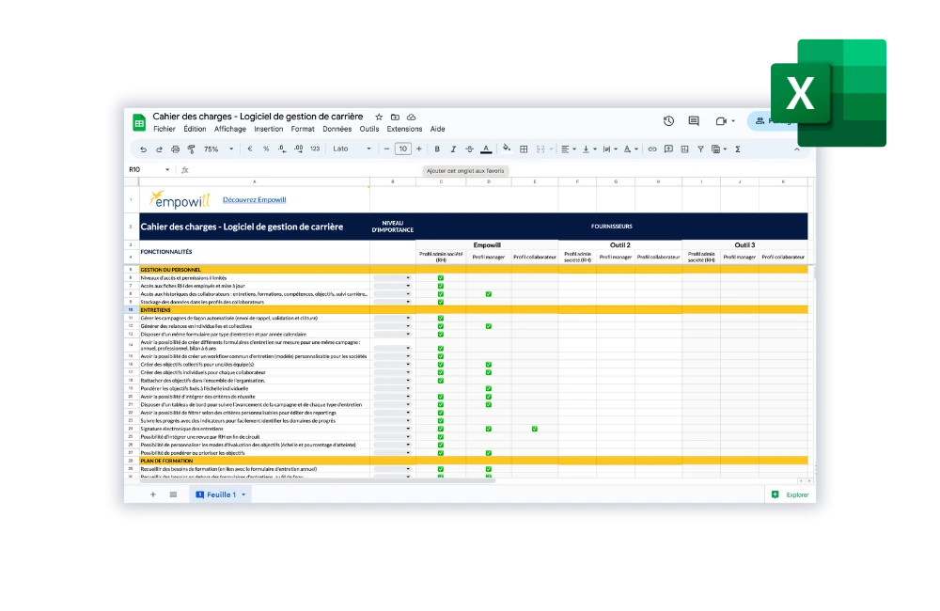The height and width of the screenshot is (611, 940).
Task: Decrease decimal places in the toolbar
Action: click(282, 149)
